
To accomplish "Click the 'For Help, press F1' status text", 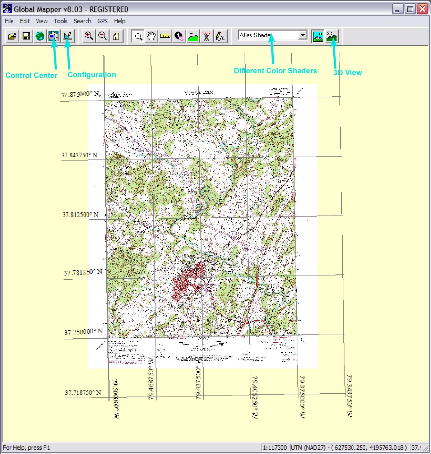I will click(x=27, y=448).
